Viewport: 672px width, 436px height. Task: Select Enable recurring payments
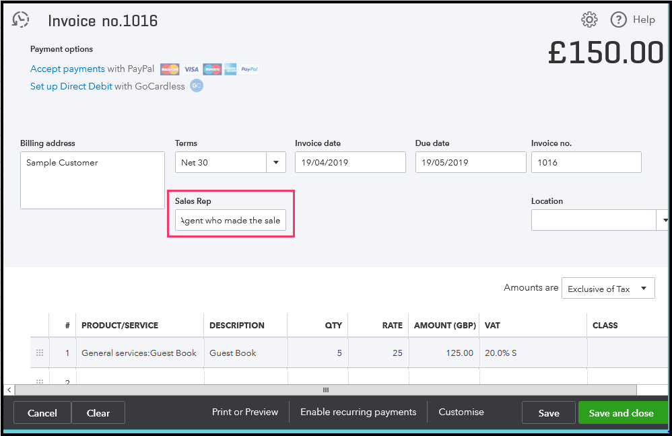click(x=358, y=412)
